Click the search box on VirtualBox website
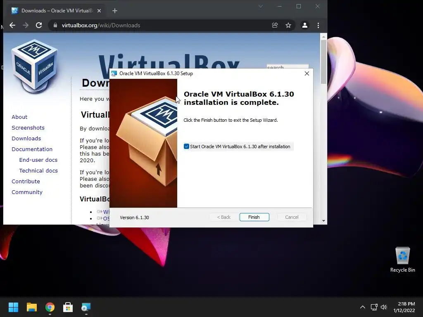Viewport: 423px width, 317px height. (288, 66)
